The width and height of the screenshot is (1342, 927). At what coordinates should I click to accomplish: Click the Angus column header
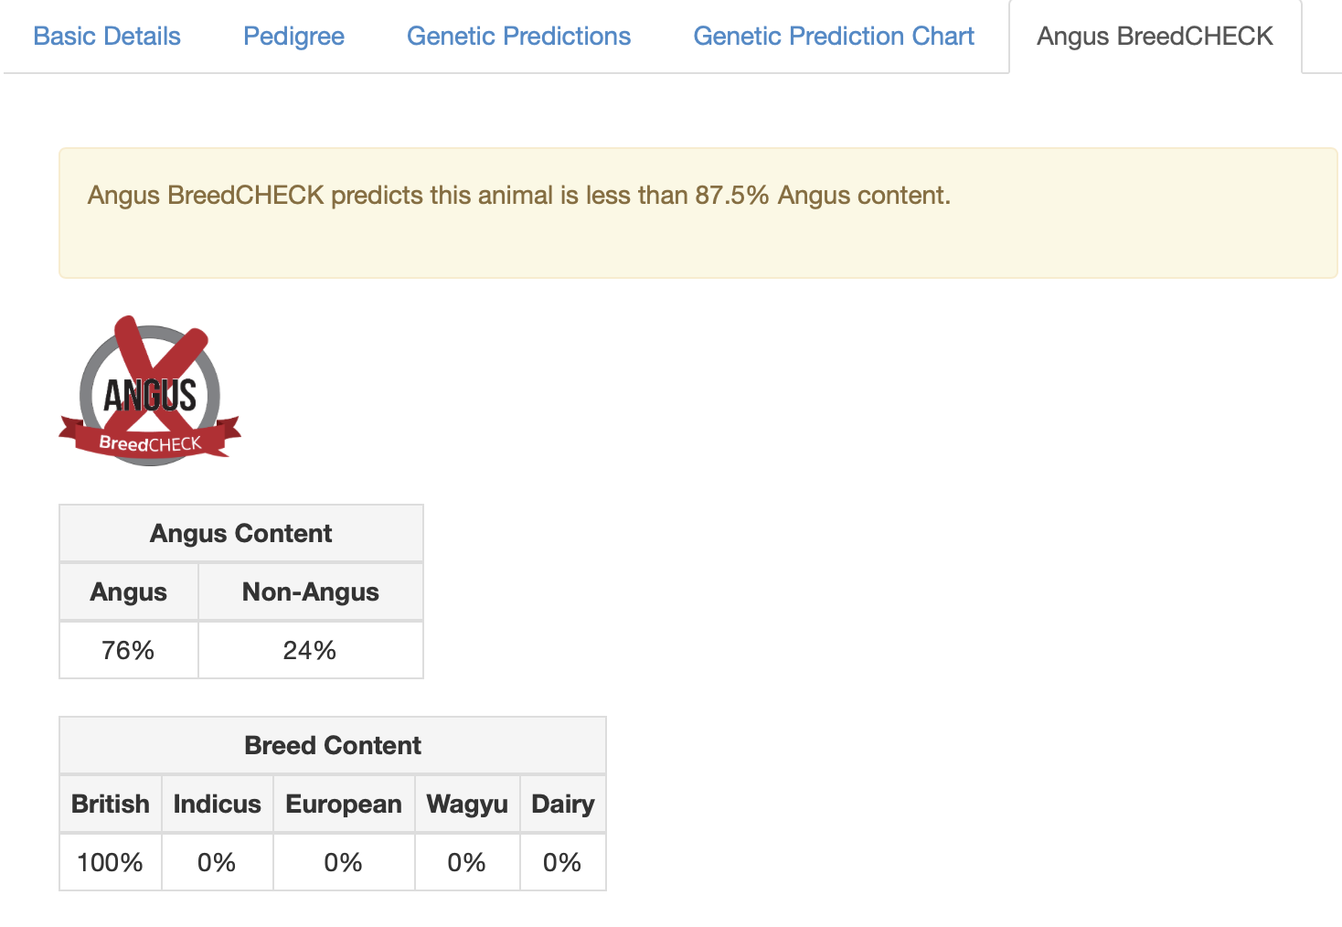[x=128, y=592]
